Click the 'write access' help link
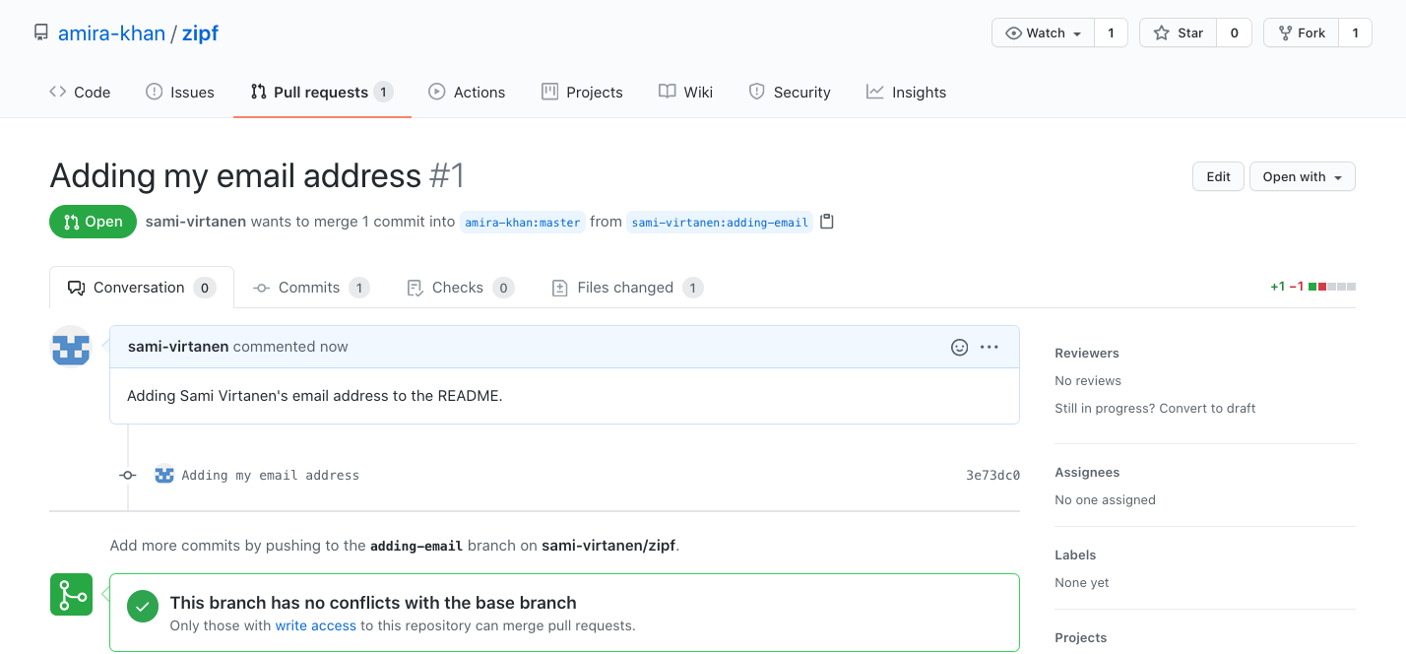 (x=315, y=625)
